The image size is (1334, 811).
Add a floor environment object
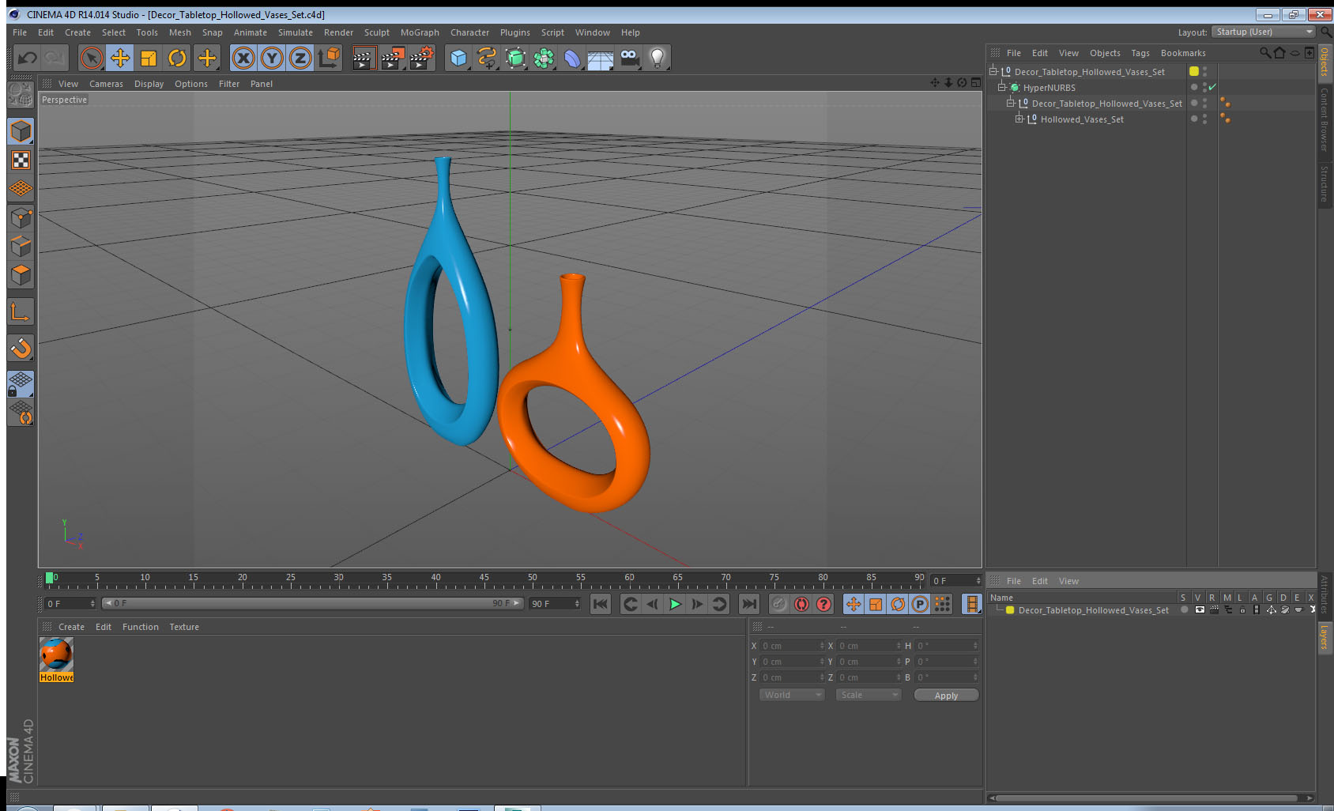601,58
